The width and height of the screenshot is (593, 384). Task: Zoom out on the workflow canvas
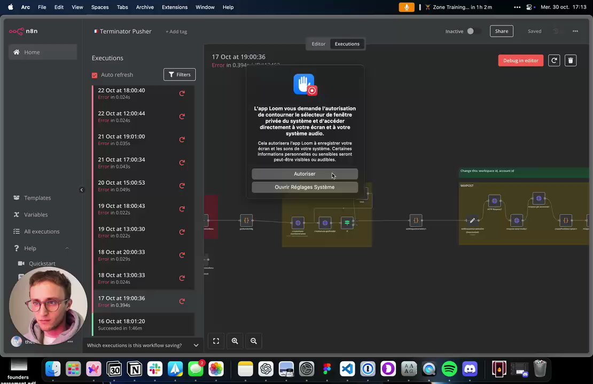click(x=254, y=341)
